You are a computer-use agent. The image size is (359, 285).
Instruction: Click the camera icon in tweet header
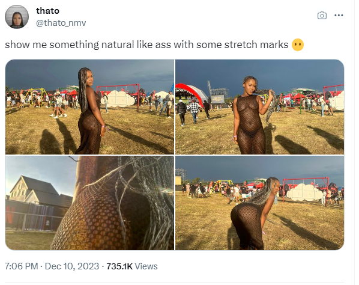[x=322, y=16]
